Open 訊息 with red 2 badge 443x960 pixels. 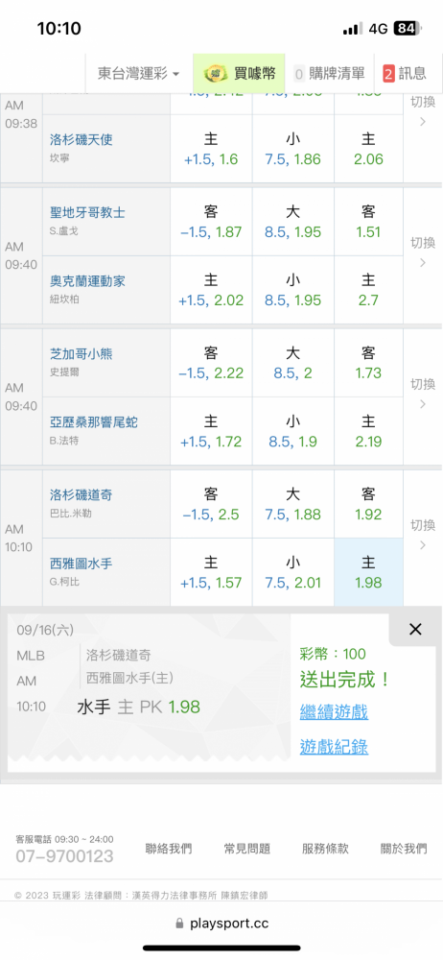(x=405, y=74)
